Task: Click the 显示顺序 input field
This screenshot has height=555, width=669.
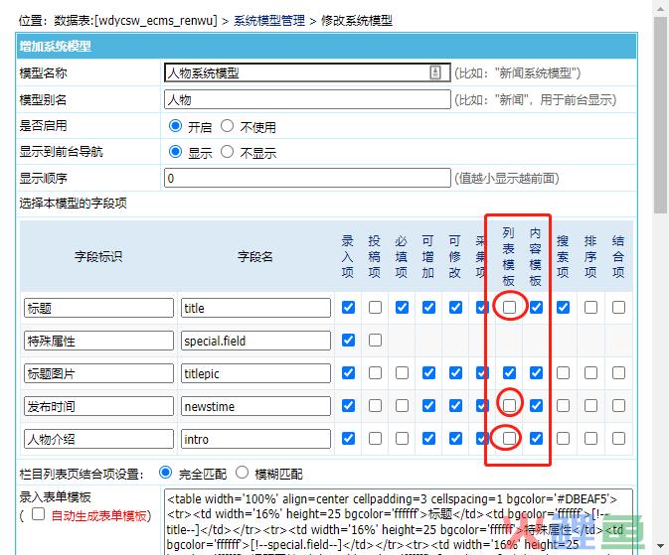Action: click(307, 178)
